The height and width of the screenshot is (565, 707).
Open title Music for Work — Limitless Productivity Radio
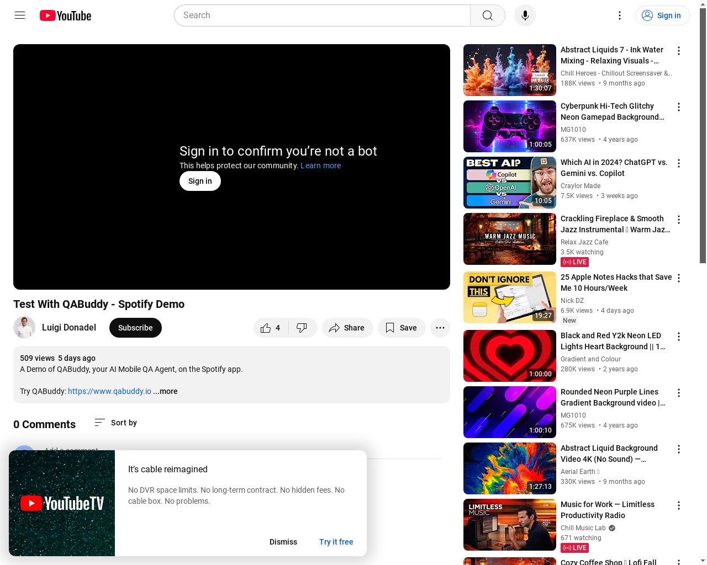[x=608, y=510]
